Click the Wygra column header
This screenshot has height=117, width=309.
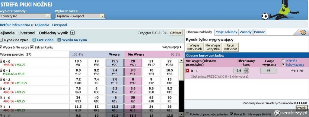coord(114,54)
